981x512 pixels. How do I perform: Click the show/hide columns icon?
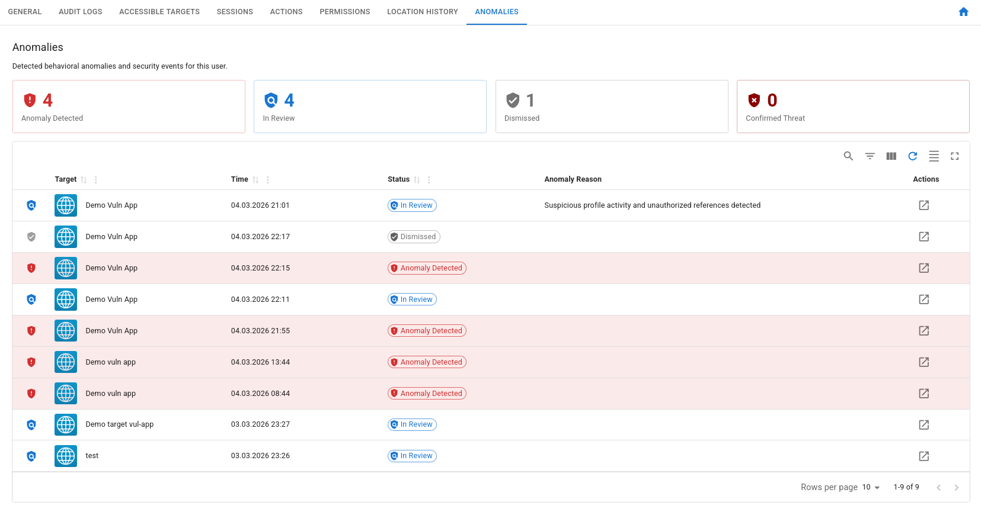click(x=891, y=156)
